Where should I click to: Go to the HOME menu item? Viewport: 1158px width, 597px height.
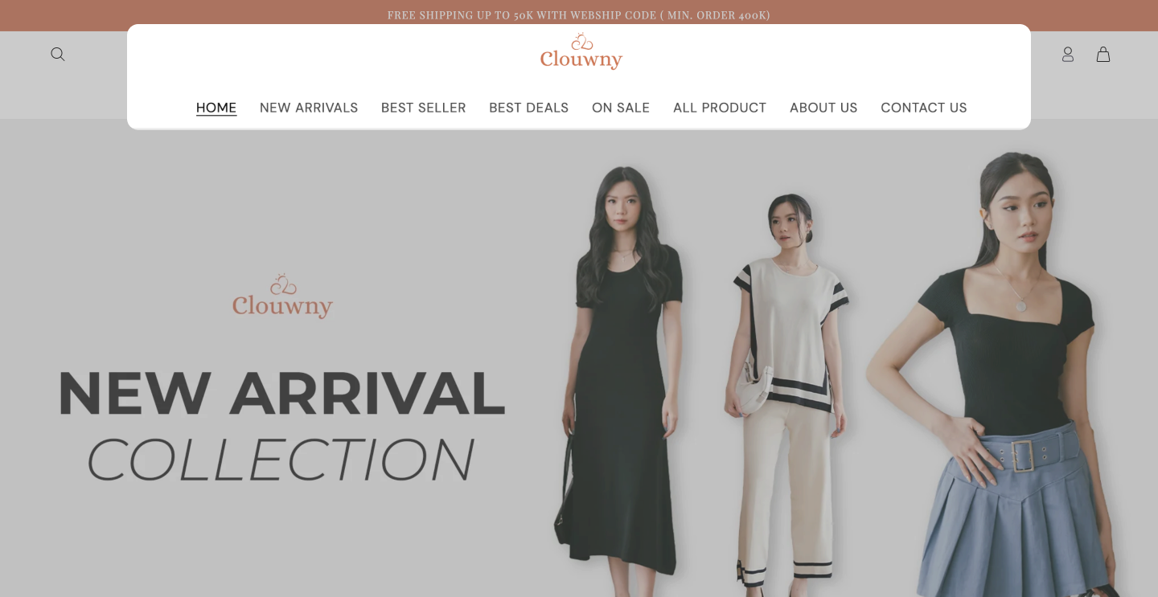[216, 108]
